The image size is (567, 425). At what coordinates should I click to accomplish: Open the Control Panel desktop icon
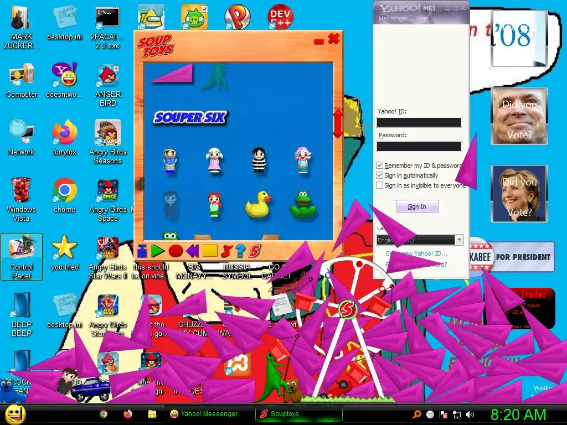coord(22,257)
